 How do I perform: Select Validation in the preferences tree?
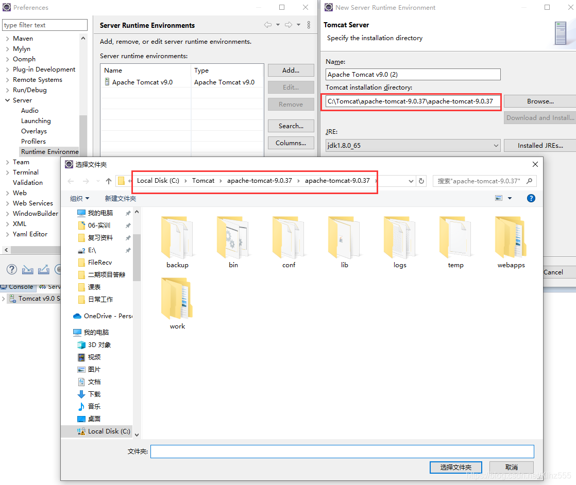click(x=27, y=182)
